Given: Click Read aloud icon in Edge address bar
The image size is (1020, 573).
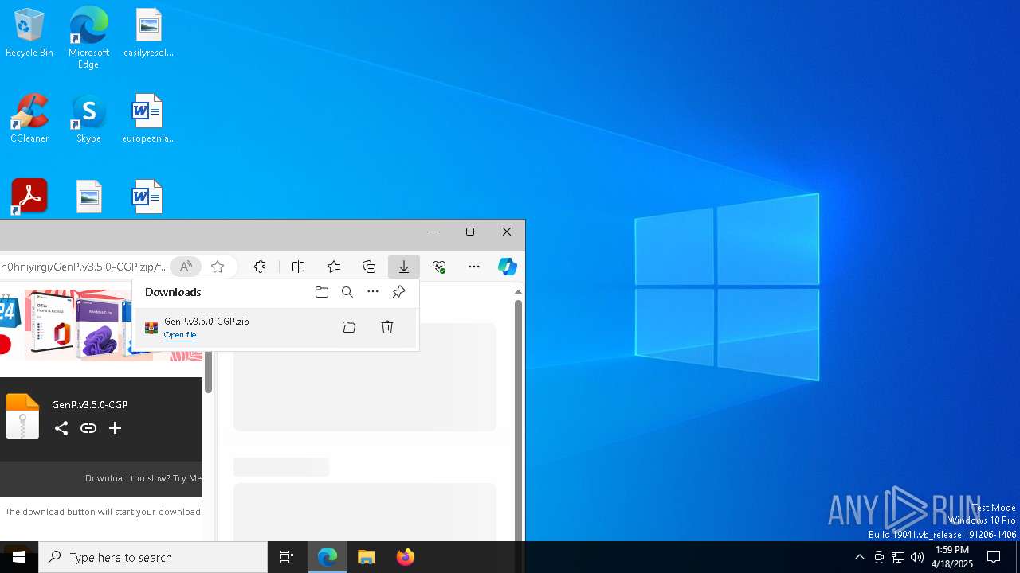Looking at the screenshot, I should pos(185,267).
